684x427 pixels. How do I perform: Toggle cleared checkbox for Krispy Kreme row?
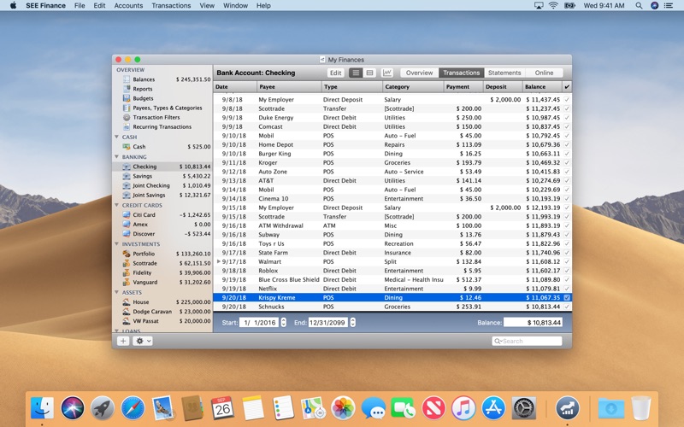tap(566, 297)
